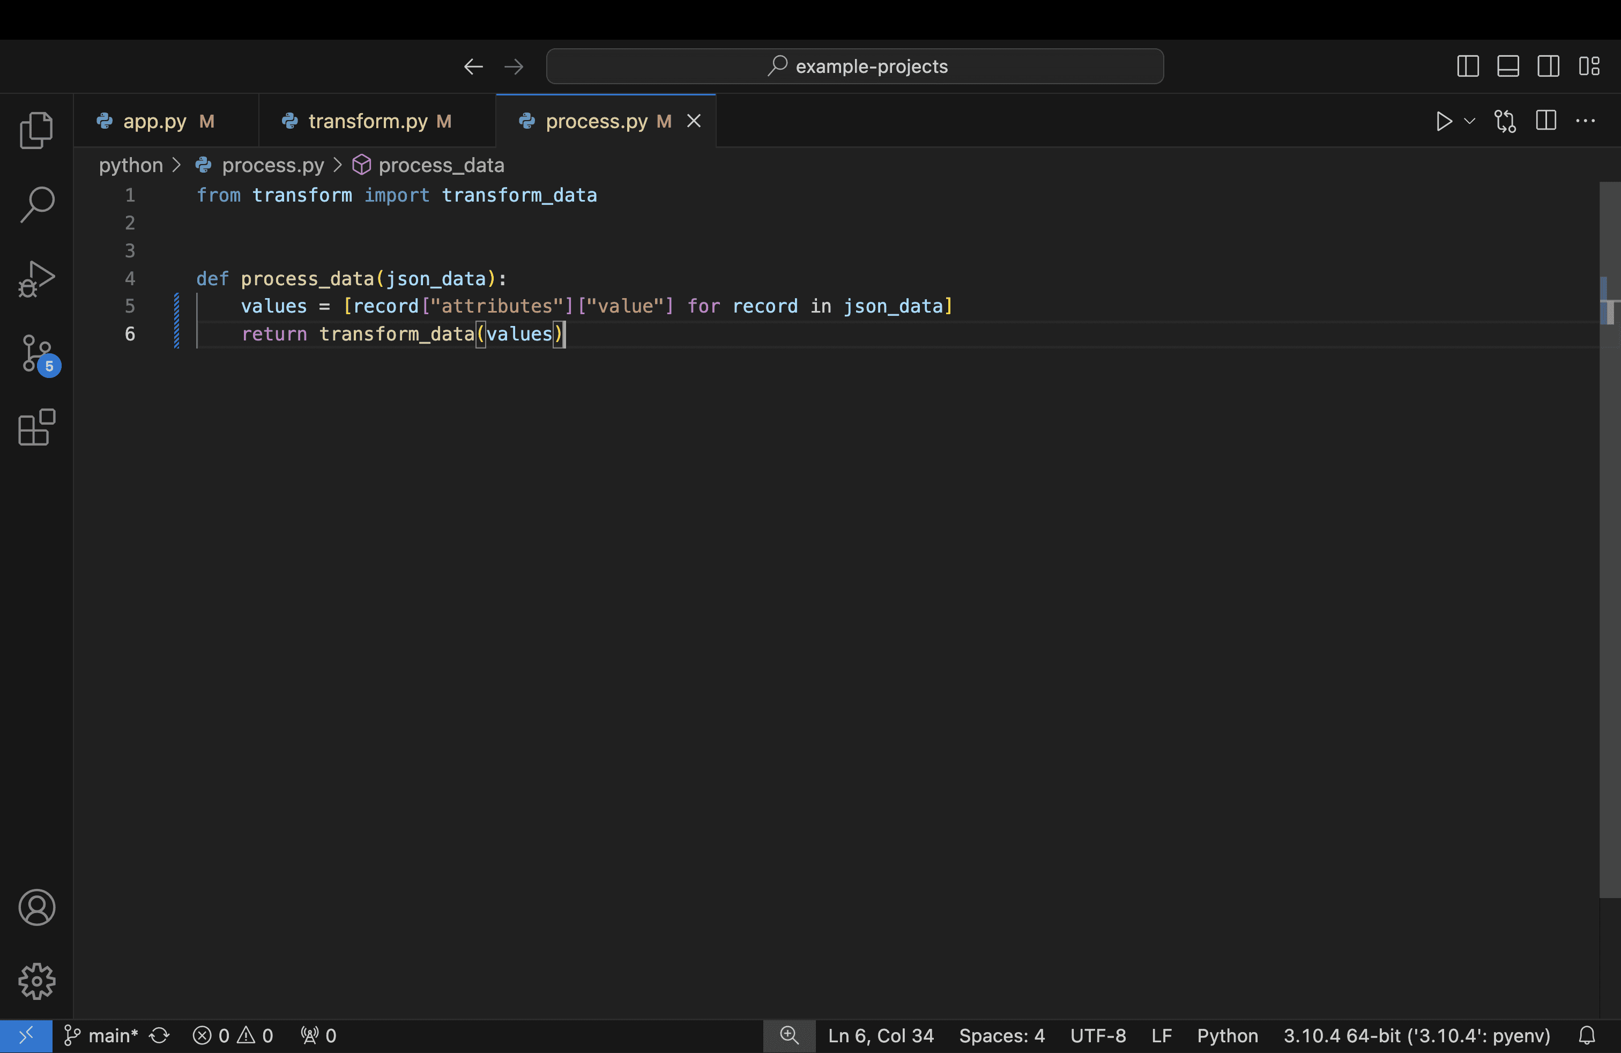
Task: Open Source Control view with 5 badge
Action: point(38,353)
